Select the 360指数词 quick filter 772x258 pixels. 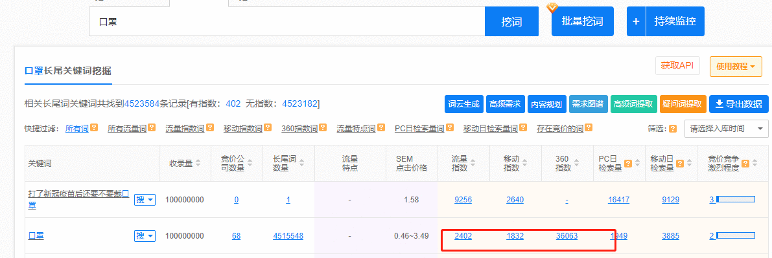click(x=299, y=129)
